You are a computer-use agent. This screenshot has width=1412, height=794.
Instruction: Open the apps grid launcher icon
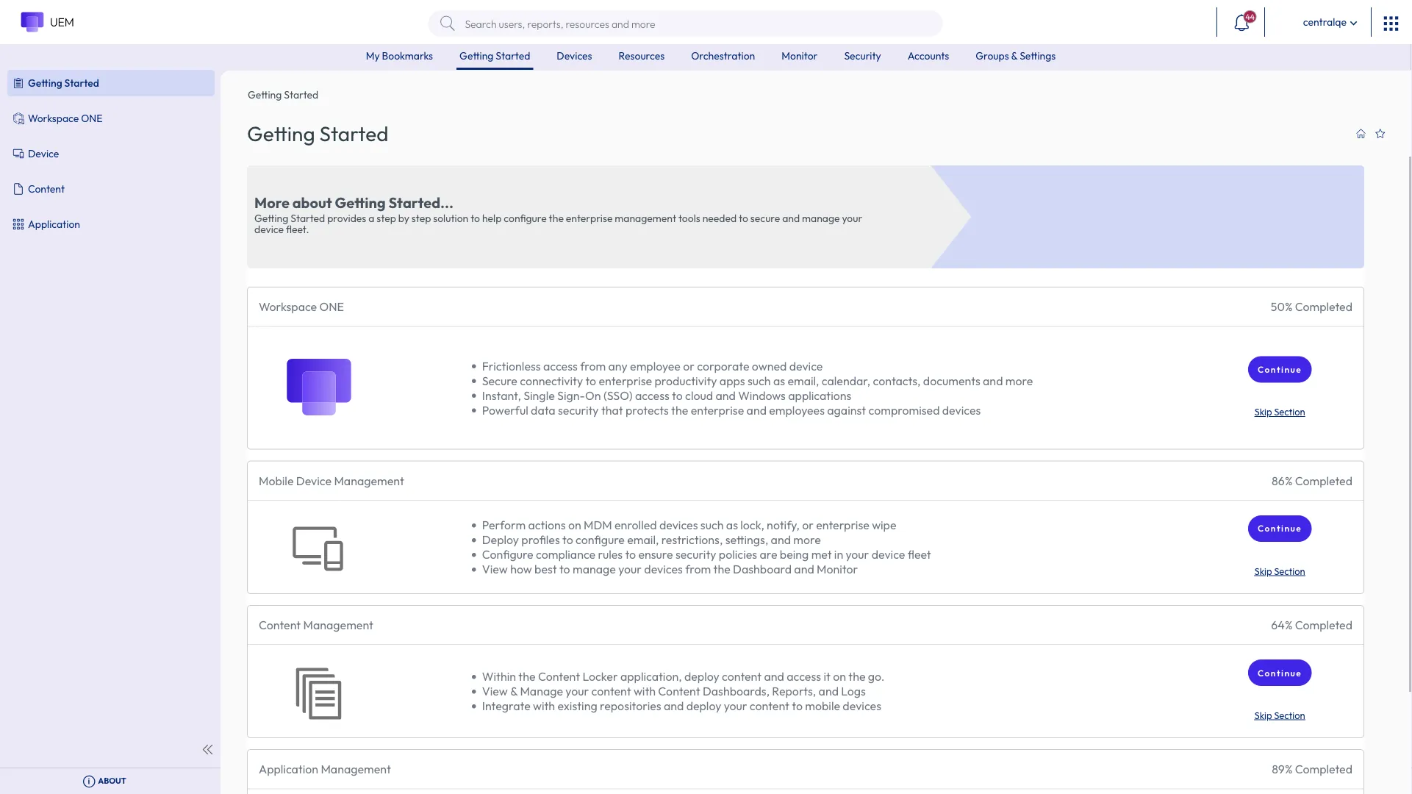coord(1391,24)
